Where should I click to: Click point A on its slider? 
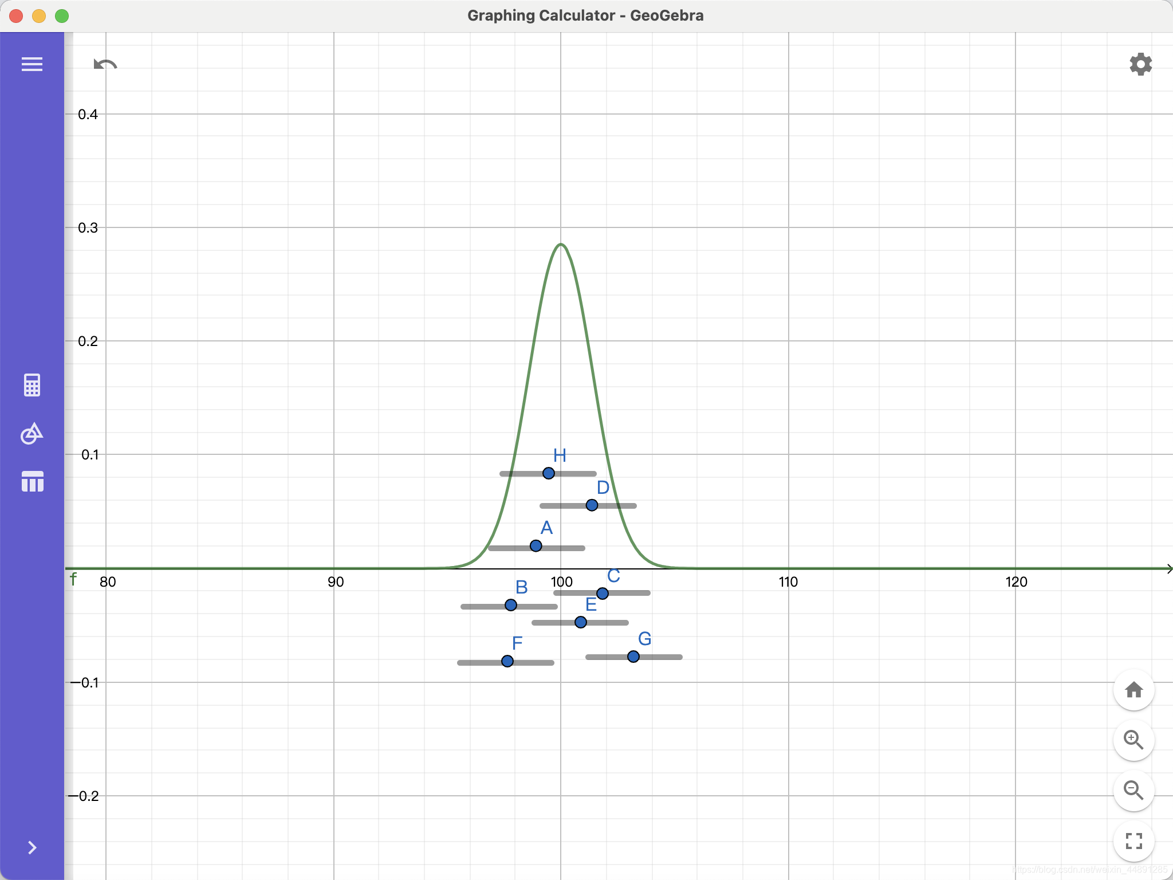536,546
